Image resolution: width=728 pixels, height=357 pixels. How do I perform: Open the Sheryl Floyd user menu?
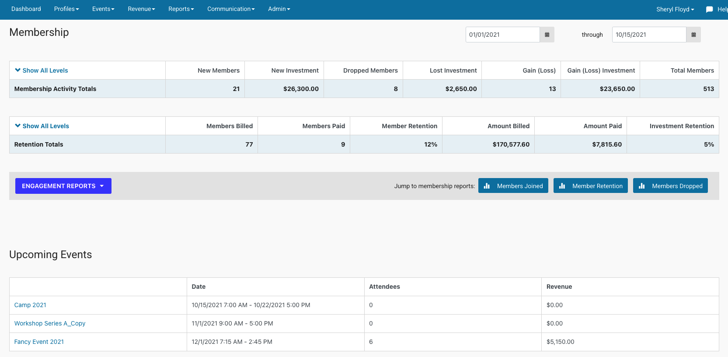[675, 9]
